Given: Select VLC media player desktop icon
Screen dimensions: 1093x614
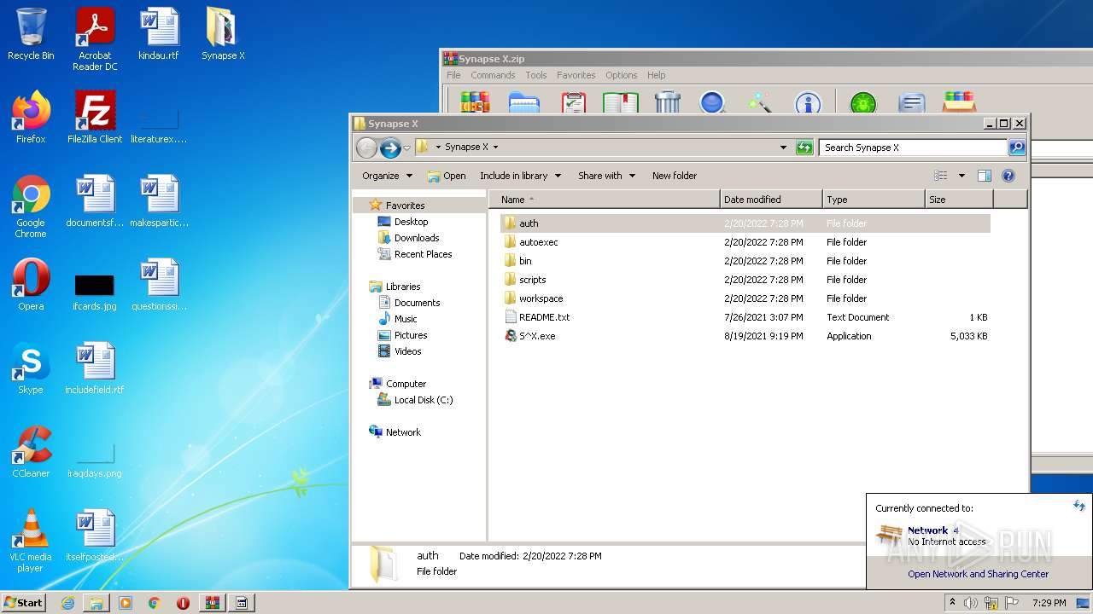Looking at the screenshot, I should 31,541.
